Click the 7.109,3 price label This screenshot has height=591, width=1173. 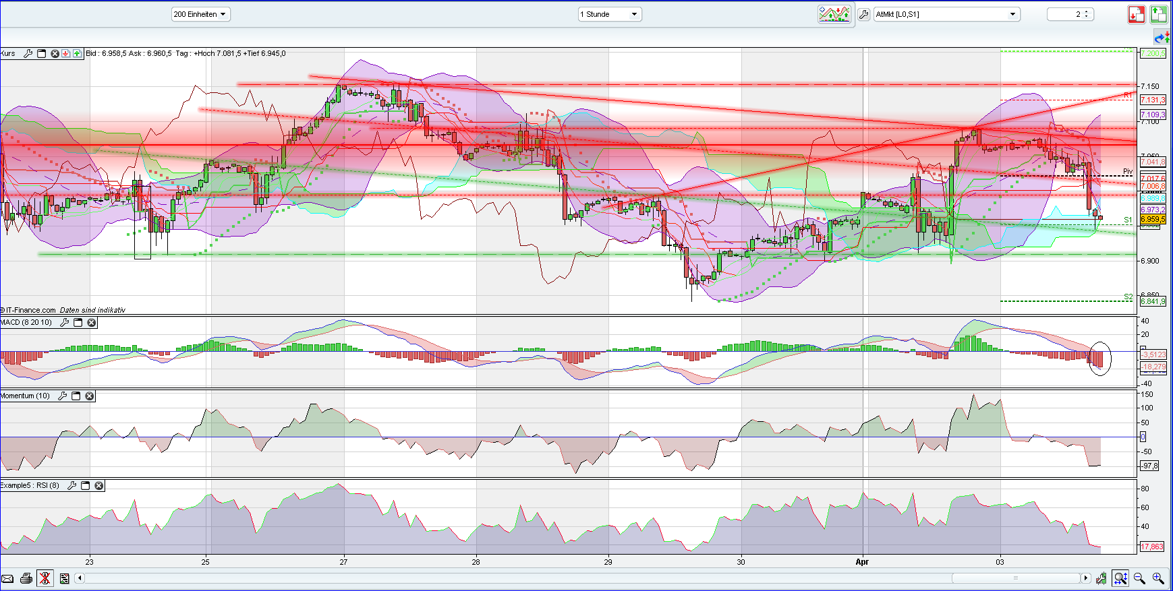pos(1153,115)
